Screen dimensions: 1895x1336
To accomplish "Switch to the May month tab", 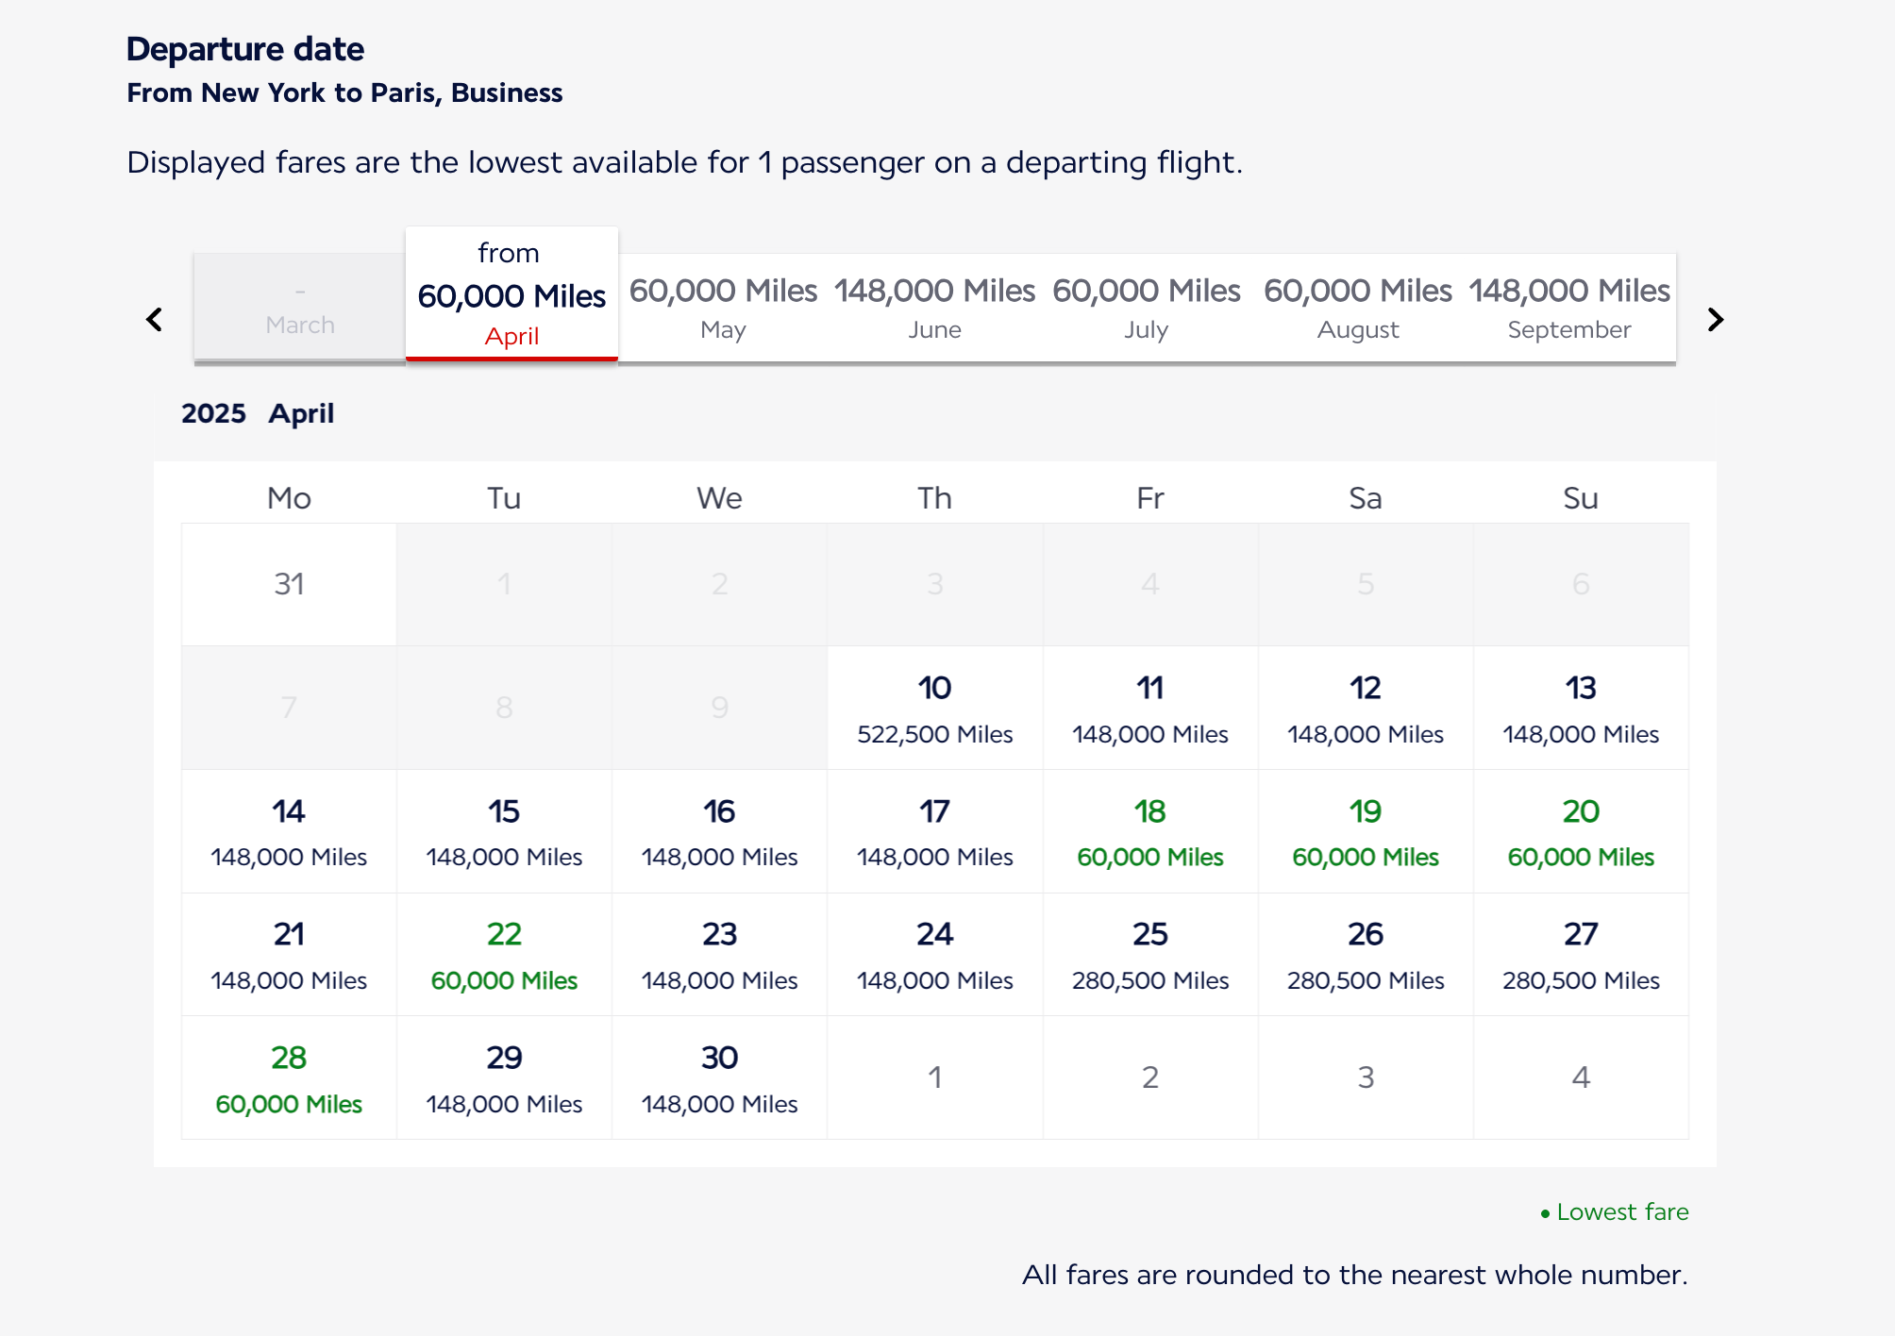I will coord(723,308).
